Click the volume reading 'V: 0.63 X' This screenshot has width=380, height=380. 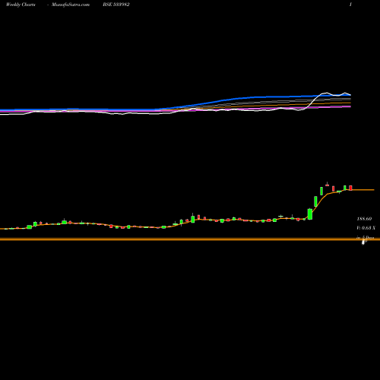click(366, 228)
